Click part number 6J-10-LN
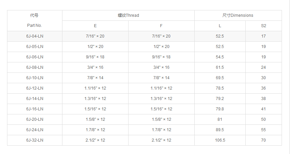290x154 pixels. pyautogui.click(x=35, y=78)
